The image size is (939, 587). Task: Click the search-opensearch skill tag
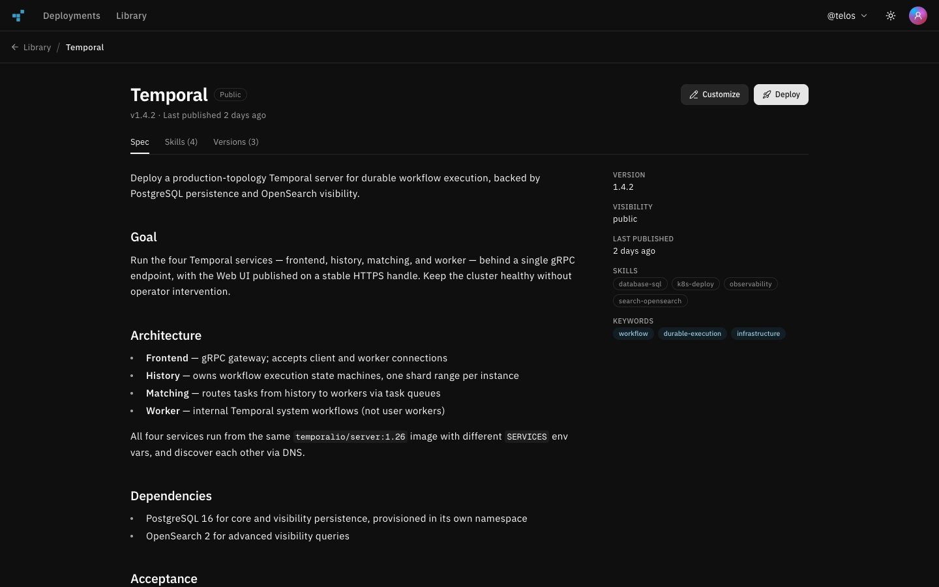coord(650,301)
